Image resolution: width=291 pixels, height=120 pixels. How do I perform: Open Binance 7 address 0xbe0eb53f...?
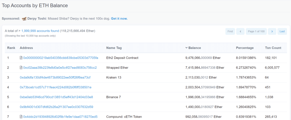click(x=56, y=97)
